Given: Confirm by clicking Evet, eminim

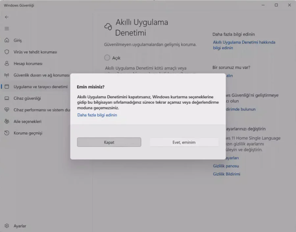Looking at the screenshot, I should 184,142.
